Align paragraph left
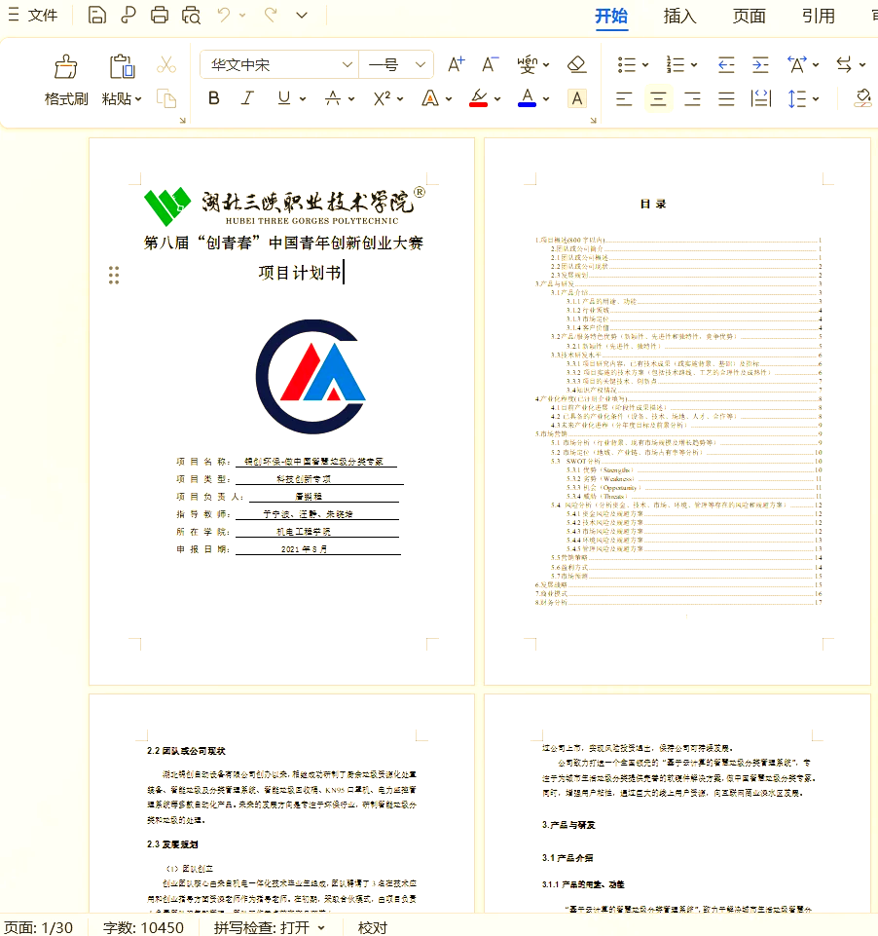878x936 pixels. pyautogui.click(x=624, y=98)
